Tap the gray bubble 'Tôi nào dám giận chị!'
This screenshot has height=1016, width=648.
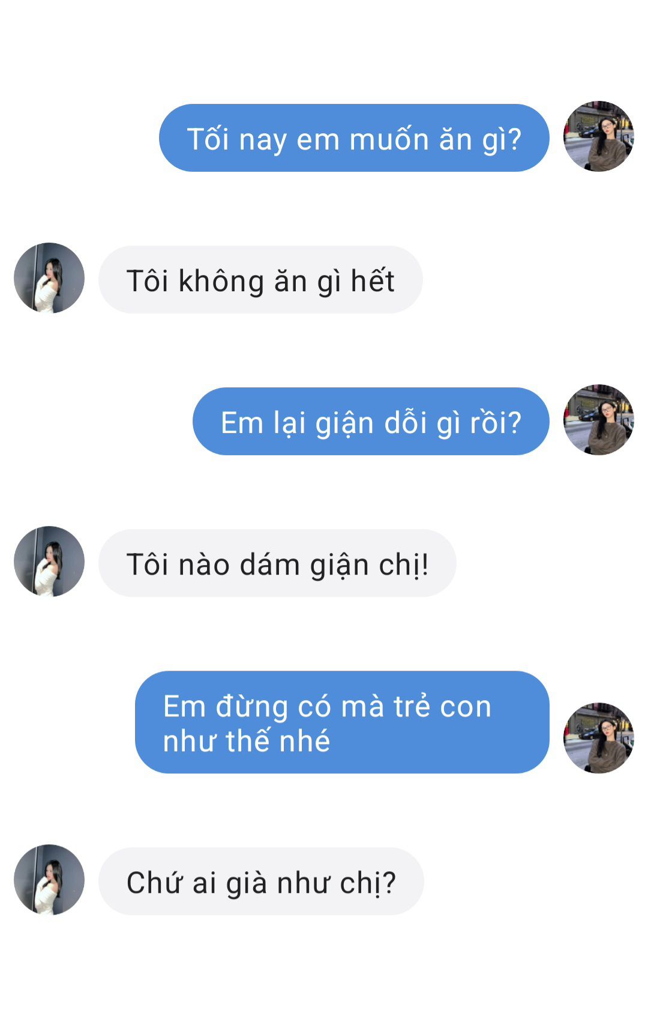coord(277,563)
